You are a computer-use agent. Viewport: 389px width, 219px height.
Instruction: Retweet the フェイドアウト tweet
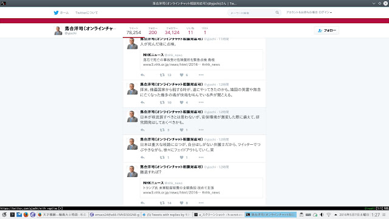pyautogui.click(x=162, y=158)
